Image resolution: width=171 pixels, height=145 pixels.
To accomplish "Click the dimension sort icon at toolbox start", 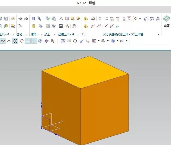I will click(x=93, y=19).
